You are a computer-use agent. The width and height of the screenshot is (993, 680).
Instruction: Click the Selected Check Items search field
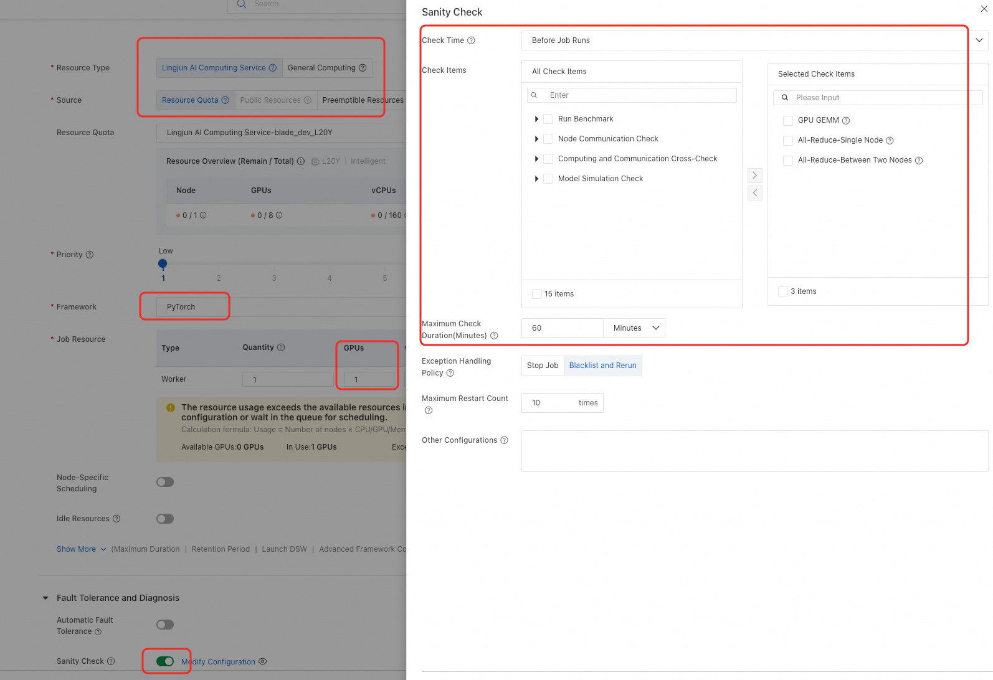tap(878, 98)
